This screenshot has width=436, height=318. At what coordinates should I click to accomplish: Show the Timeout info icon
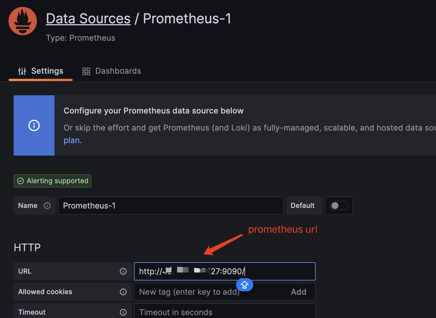click(123, 312)
